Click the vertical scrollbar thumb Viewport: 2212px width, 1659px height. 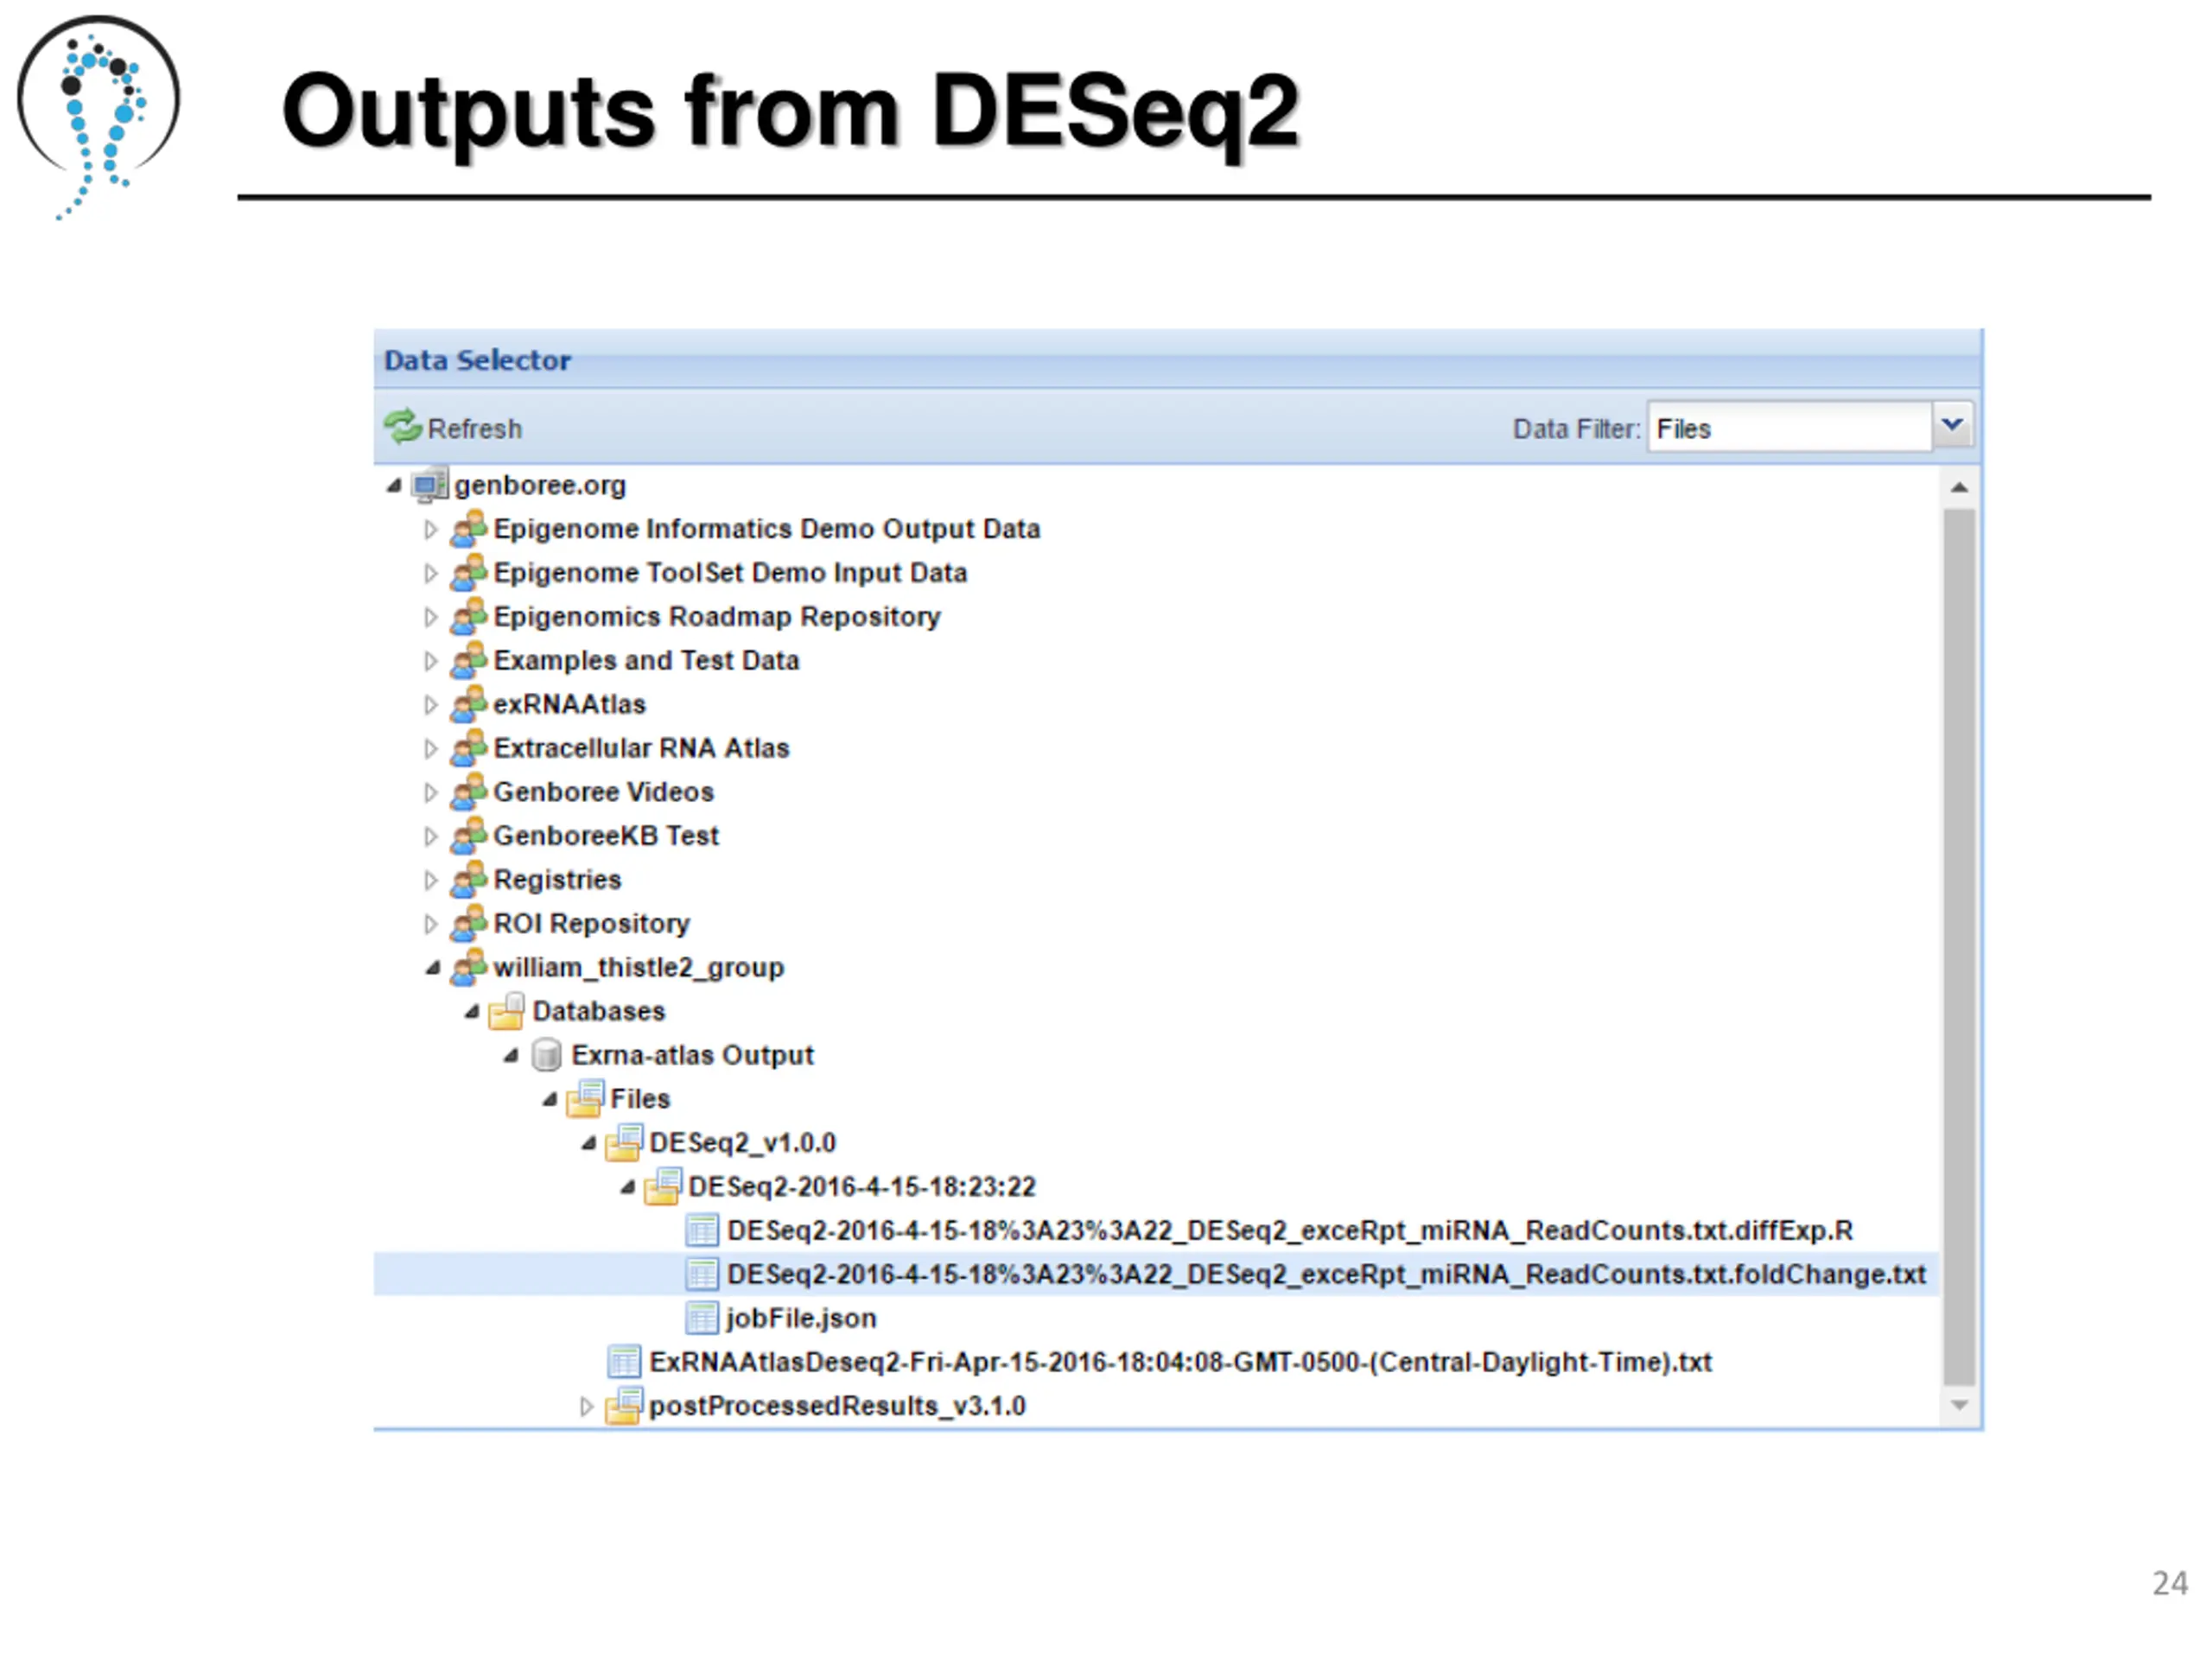coord(1959,947)
